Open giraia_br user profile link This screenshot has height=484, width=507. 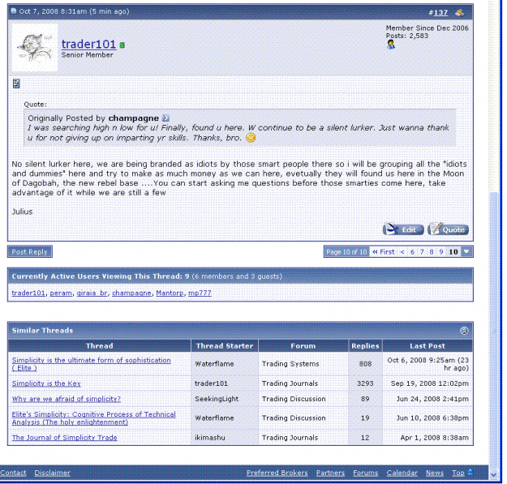click(92, 293)
